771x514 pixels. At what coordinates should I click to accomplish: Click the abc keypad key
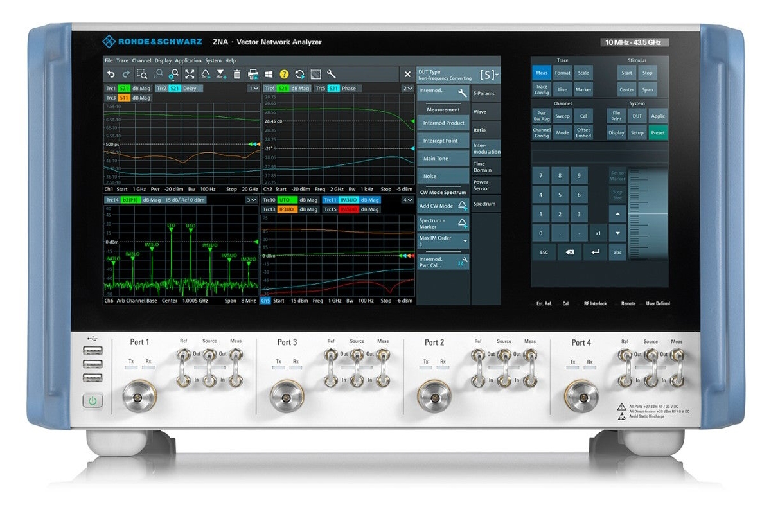coord(617,253)
